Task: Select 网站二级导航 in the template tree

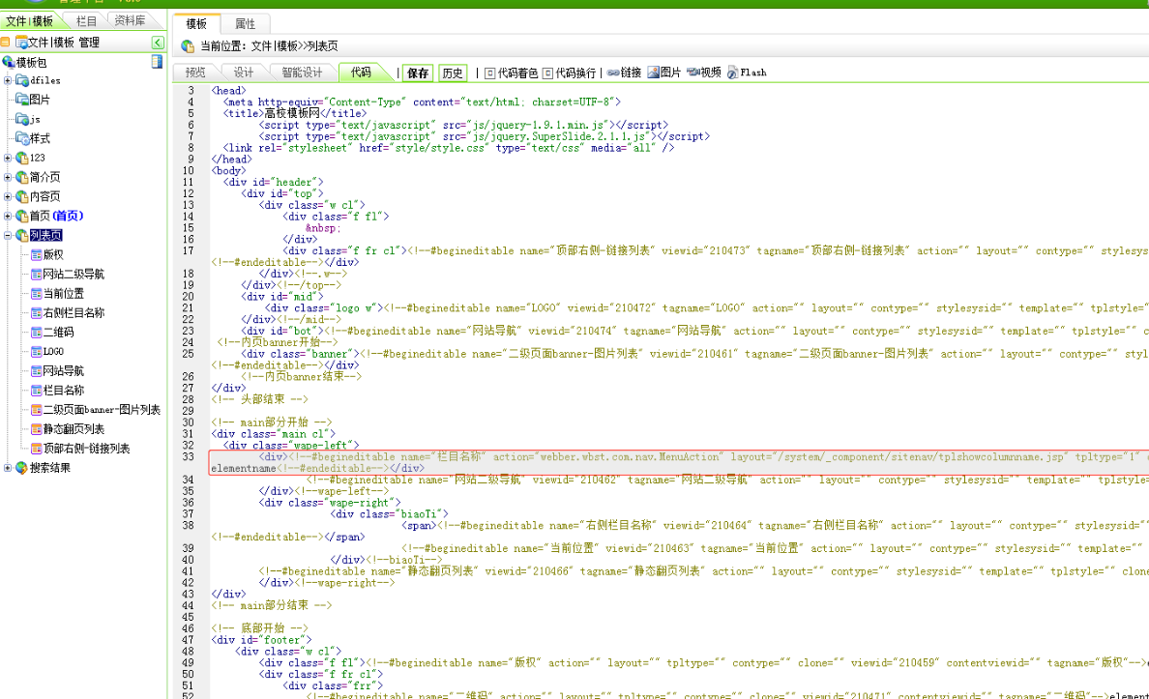Action: tap(74, 275)
